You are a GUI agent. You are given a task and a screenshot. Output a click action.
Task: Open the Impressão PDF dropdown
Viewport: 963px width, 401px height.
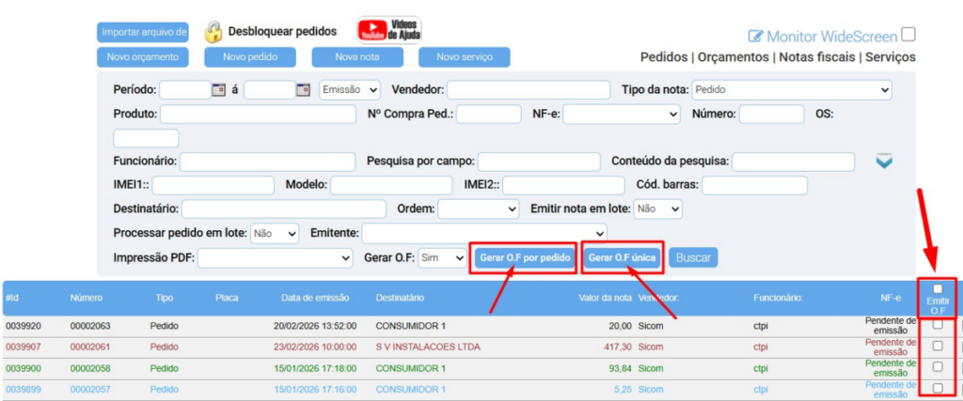pos(276,258)
